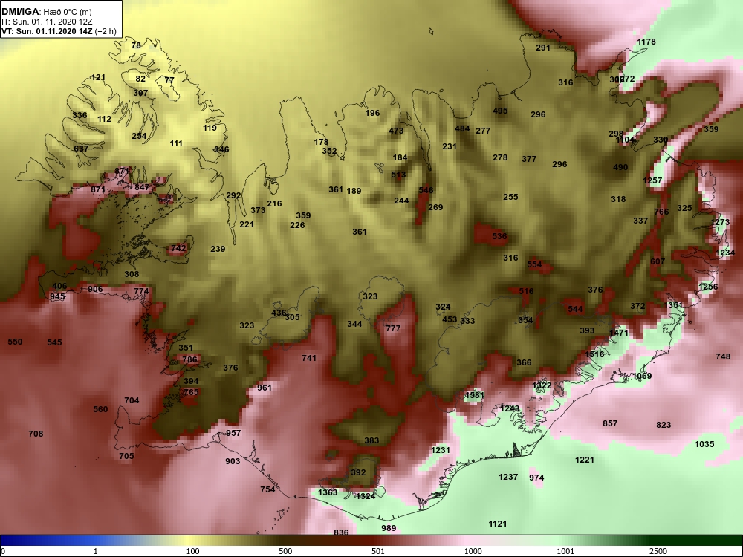Click the map value 961
Image resolution: width=743 pixels, height=557 pixels.
click(265, 388)
